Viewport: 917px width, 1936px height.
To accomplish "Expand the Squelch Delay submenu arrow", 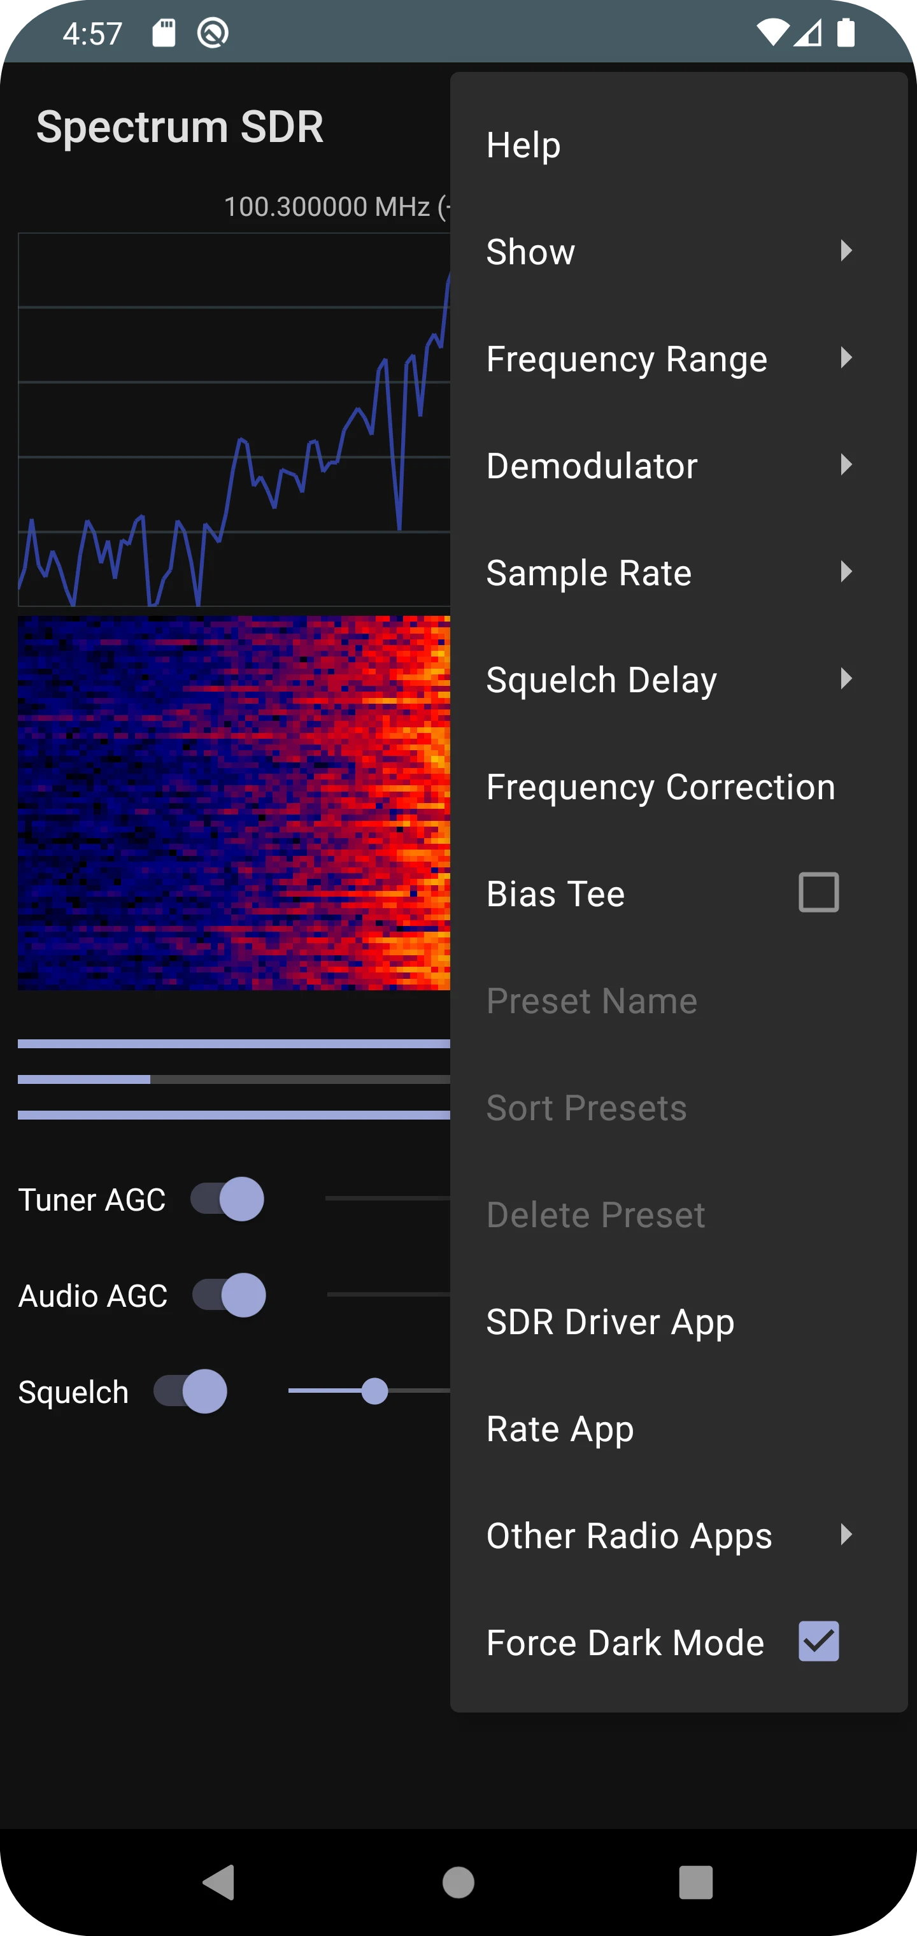I will 846,679.
